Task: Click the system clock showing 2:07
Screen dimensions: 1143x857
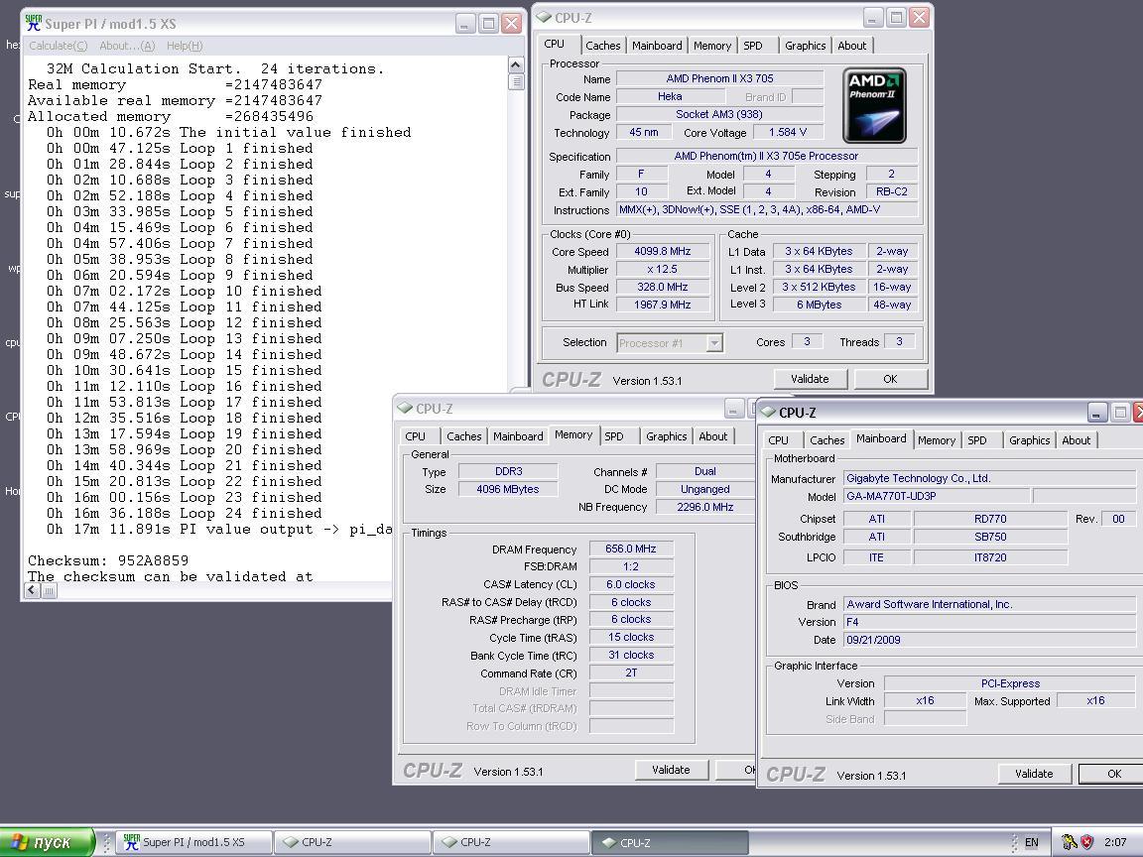Action: [x=1115, y=842]
